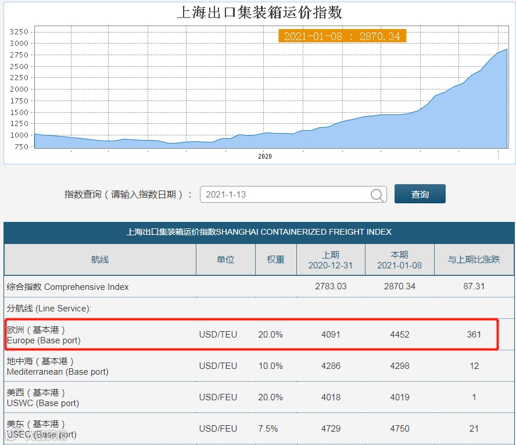Screen dimensions: 516x445
Task: Click the 本期 2021-01-08 column header
Action: [x=400, y=260]
